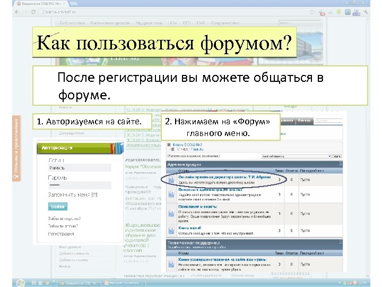The width and height of the screenshot is (382, 287).
Task: Open the Мудрая сова menu item
Action: pos(149,23)
